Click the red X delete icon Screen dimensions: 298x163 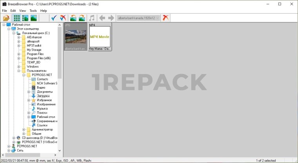[x=167, y=18]
